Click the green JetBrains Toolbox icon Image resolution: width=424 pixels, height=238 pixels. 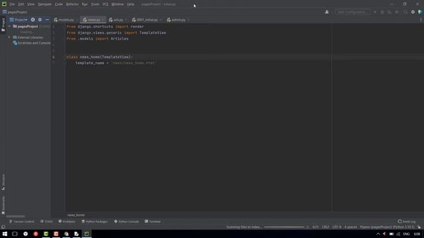pos(420,12)
